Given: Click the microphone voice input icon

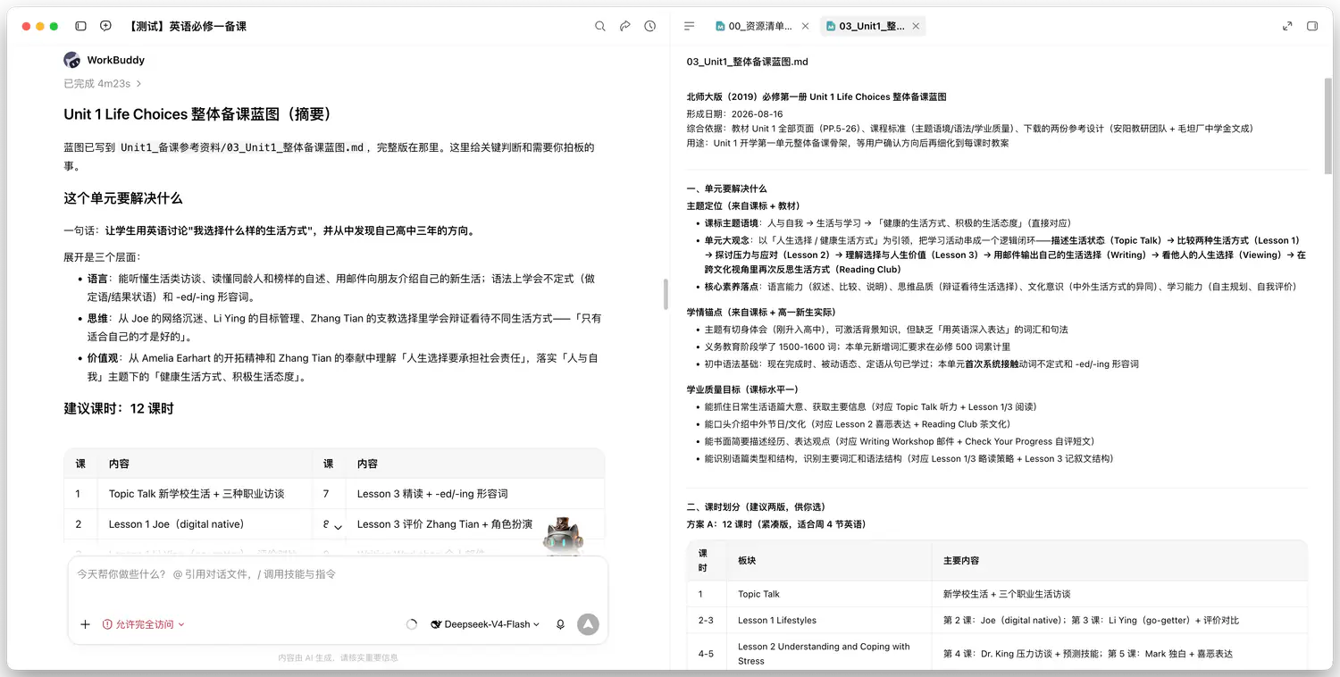Looking at the screenshot, I should (560, 624).
